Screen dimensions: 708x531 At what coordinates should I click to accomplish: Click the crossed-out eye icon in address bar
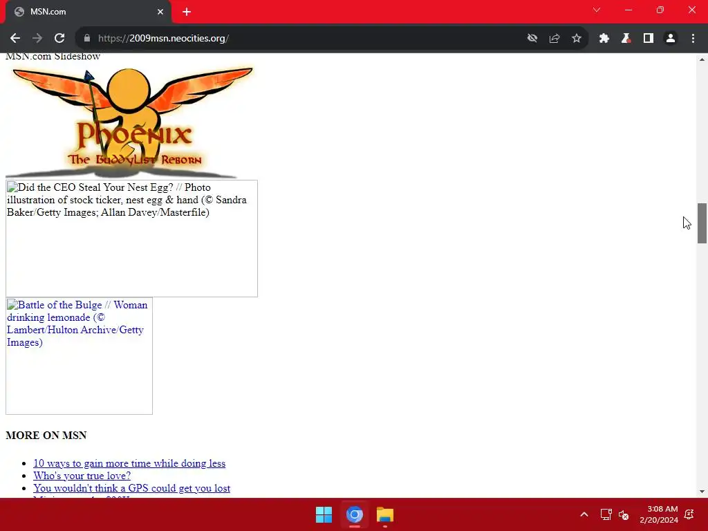pos(532,39)
